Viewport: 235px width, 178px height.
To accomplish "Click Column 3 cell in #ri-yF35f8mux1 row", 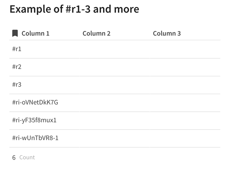I will click(185, 120).
